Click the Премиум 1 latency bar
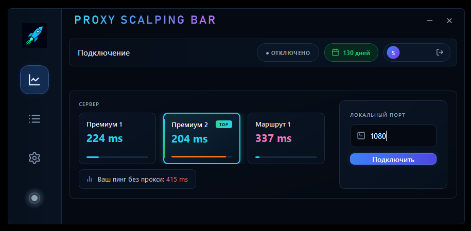 point(117,157)
